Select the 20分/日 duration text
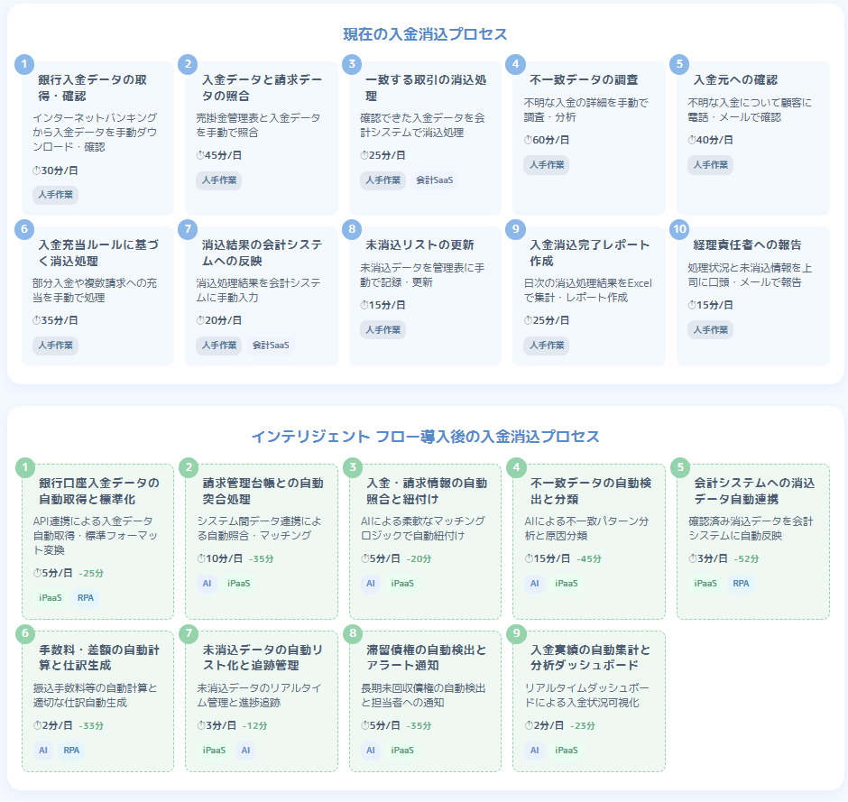Screen dimensions: 848x802 pyautogui.click(x=223, y=320)
